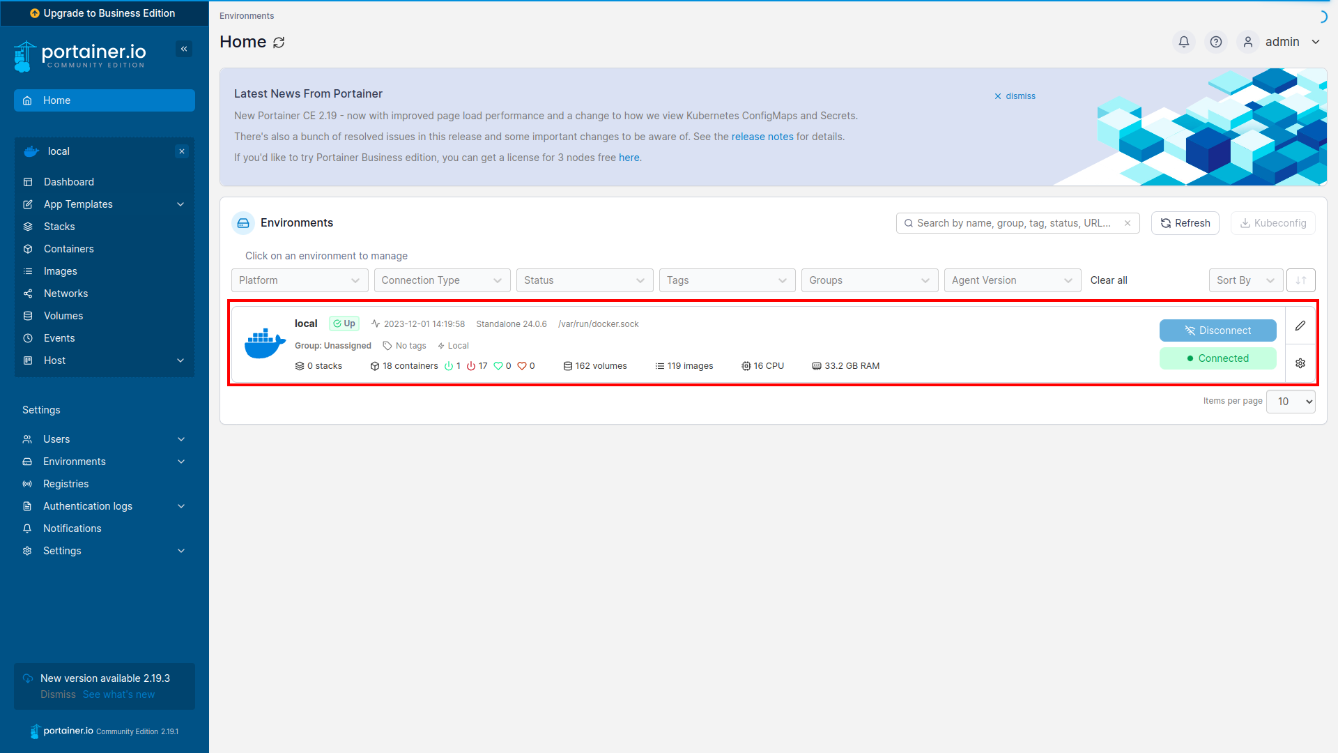This screenshot has width=1338, height=753.
Task: Open Containers in the sidebar
Action: (68, 249)
